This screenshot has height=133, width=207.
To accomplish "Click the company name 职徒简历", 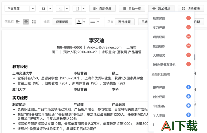I will (x=19, y=105).
